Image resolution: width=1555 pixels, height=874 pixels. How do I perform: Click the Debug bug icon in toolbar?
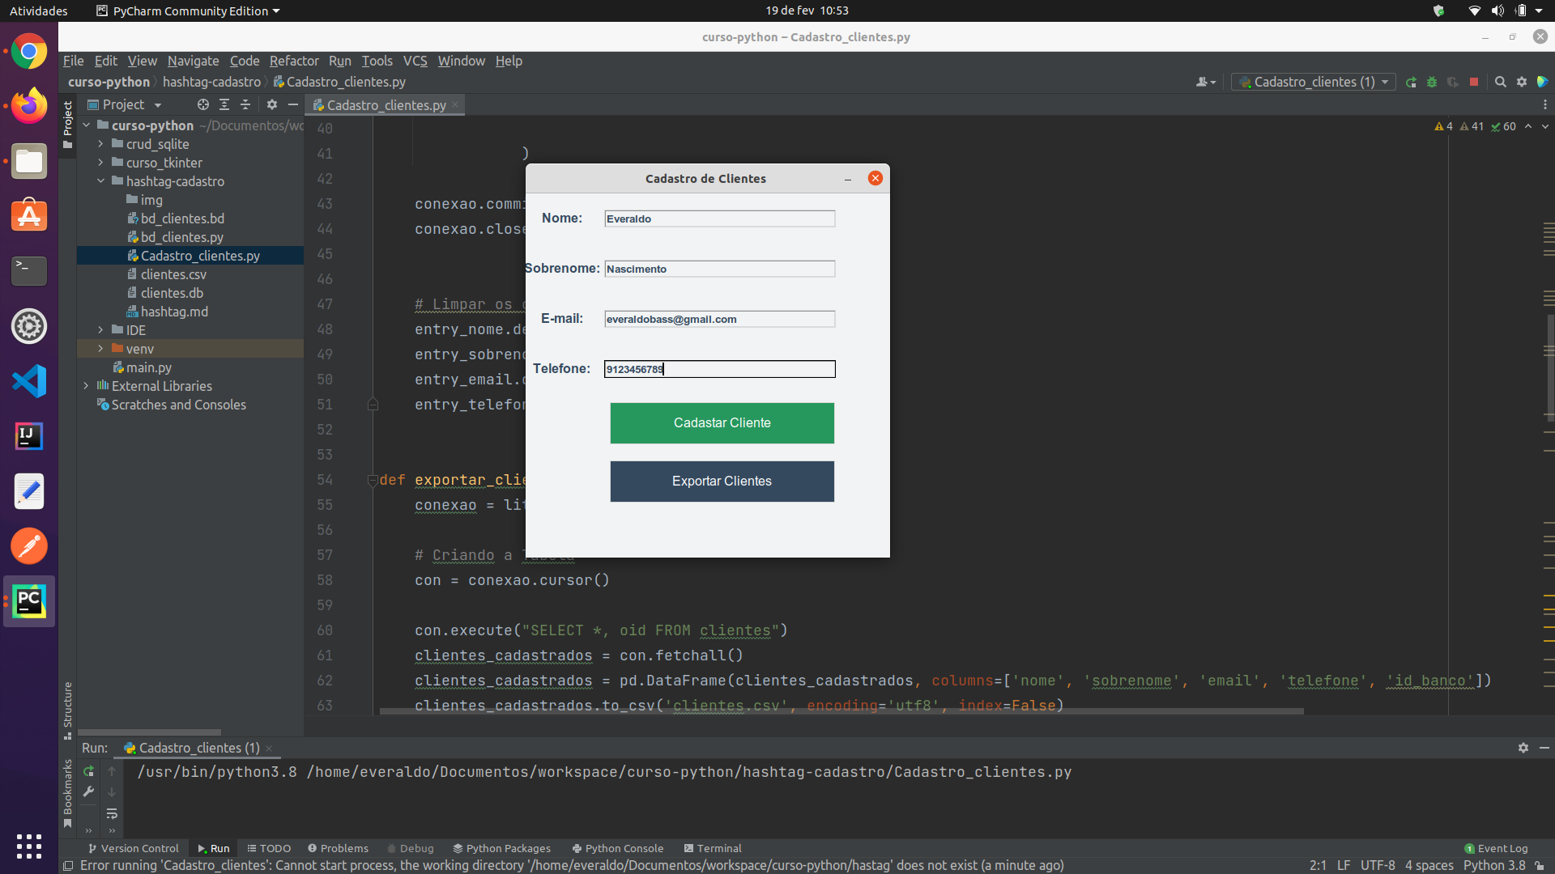coord(1431,82)
